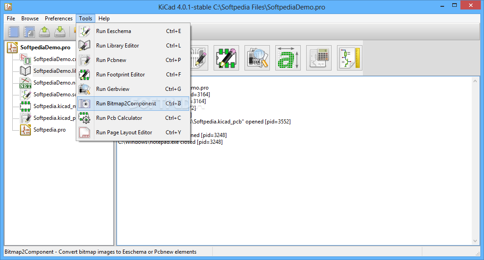The height and width of the screenshot is (260, 484).
Task: Select SoftpediaDemo.pro root tree item
Action: [45, 47]
